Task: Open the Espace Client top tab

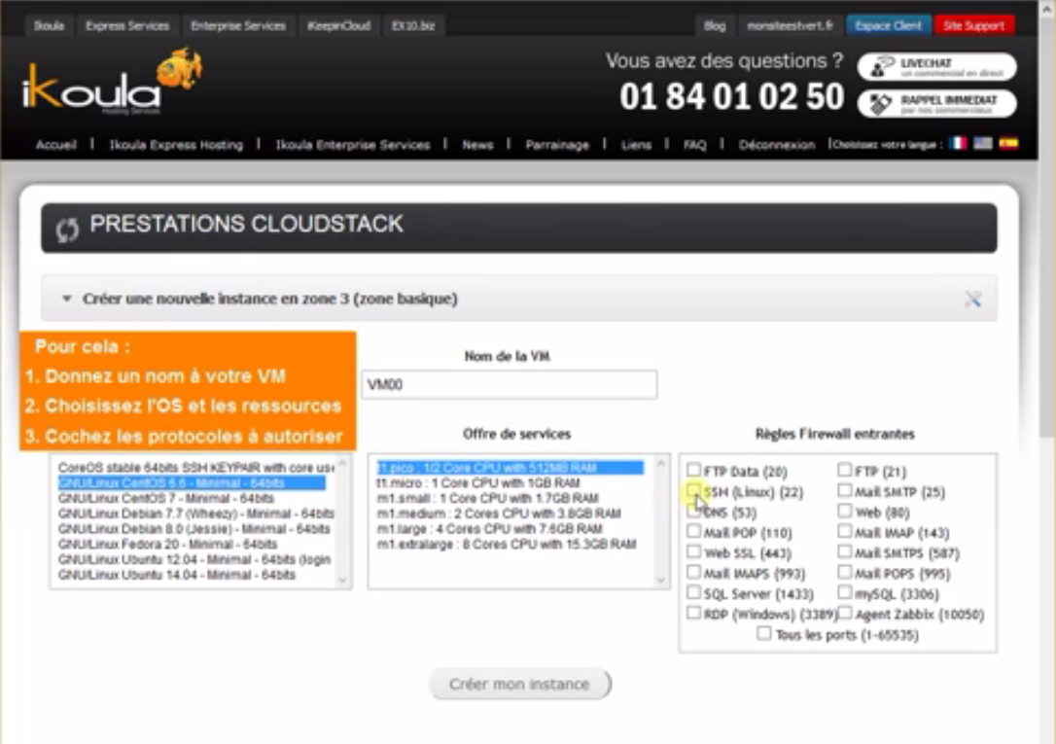Action: click(x=889, y=25)
